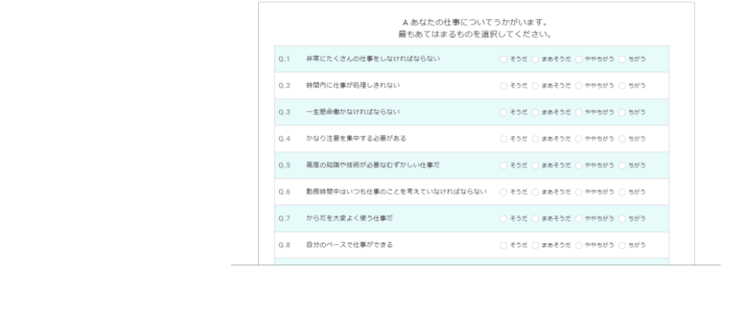Click the Q.5 question text label
This screenshot has width=736, height=315.
coord(378,165)
